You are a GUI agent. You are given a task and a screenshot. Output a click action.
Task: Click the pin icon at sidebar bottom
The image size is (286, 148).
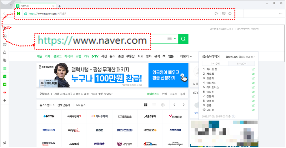5,143
